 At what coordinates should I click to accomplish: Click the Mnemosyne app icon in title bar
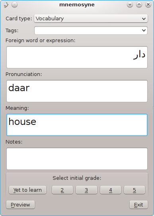click(x=6, y=5)
